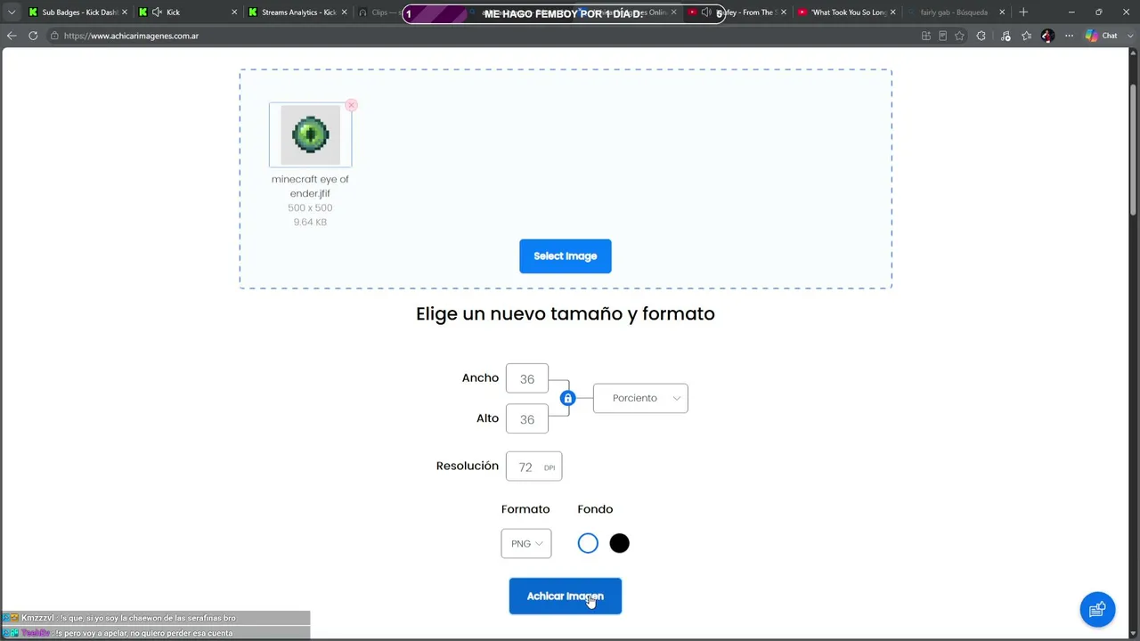The image size is (1140, 641).
Task: Choose the black background color swatch
Action: (619, 543)
